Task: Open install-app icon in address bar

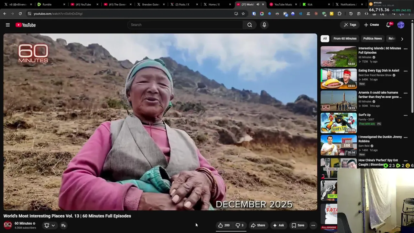Action: tap(236, 14)
